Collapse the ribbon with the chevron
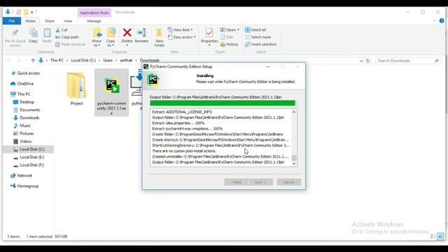Screen dimensions: 448x252 tap(435, 20)
